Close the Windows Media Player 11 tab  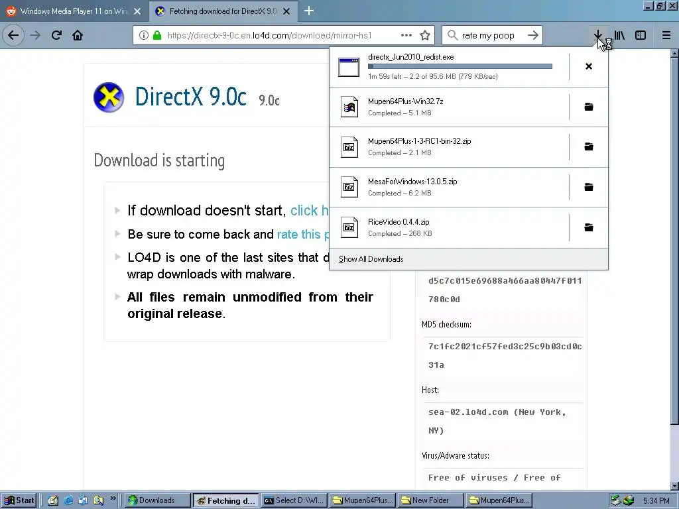pyautogui.click(x=137, y=11)
